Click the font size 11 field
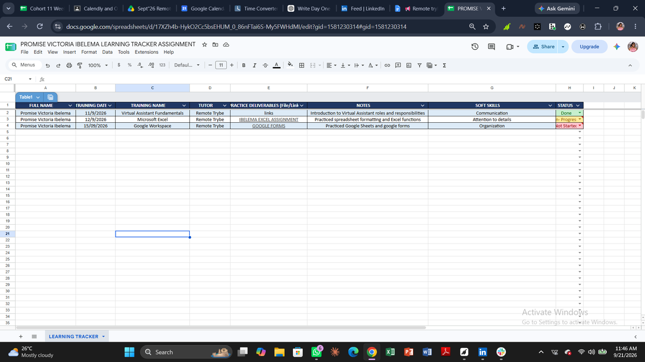The width and height of the screenshot is (645, 362). 221,65
